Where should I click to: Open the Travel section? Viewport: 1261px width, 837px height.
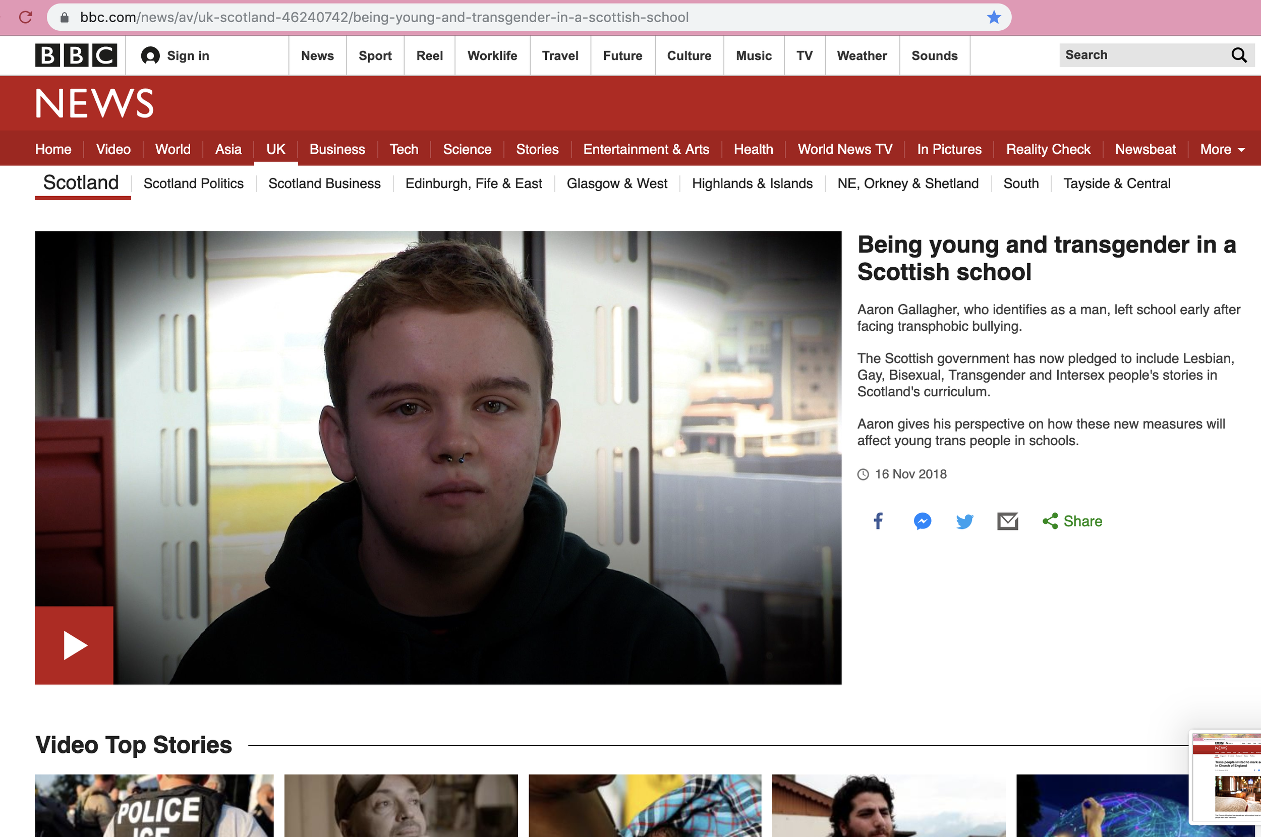pyautogui.click(x=560, y=55)
